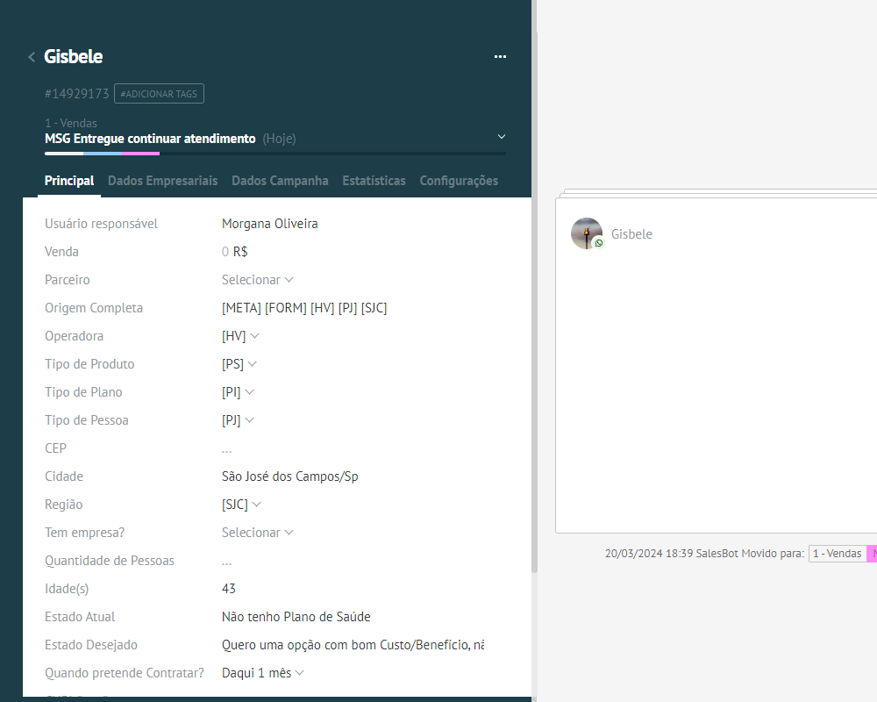This screenshot has width=877, height=702.
Task: Open the Região [SJC] dropdown
Action: (241, 505)
